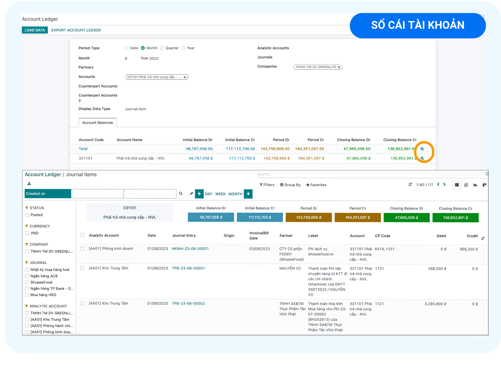
Task: Open the Account Balances tab
Action: [97, 123]
